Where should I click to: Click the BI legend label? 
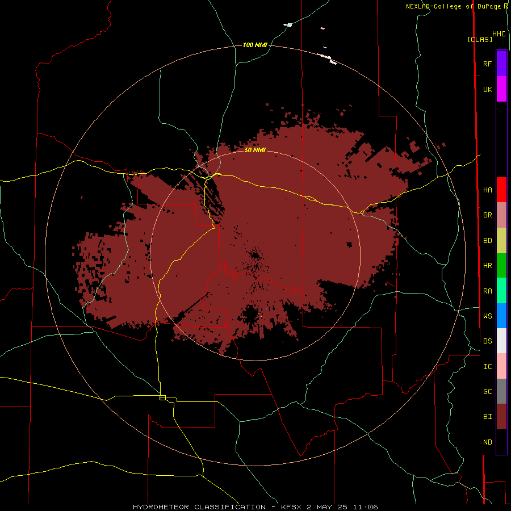pos(487,417)
